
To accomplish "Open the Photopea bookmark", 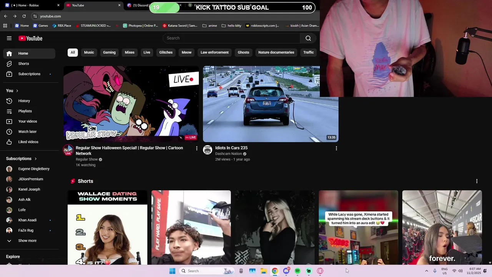I will 140,26.
